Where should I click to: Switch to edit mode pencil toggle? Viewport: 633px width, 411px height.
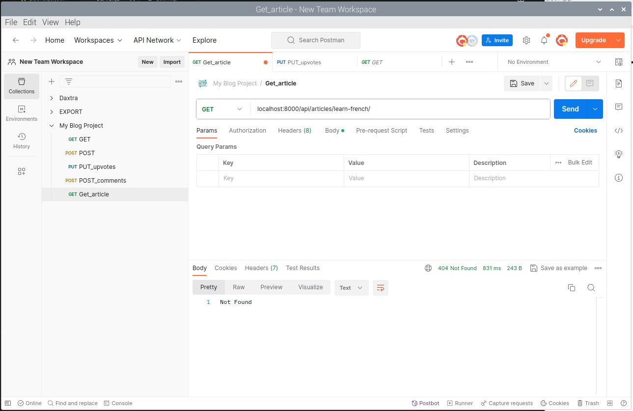point(573,83)
